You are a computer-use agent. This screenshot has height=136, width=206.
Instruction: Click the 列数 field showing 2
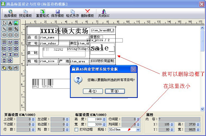coord(60,129)
